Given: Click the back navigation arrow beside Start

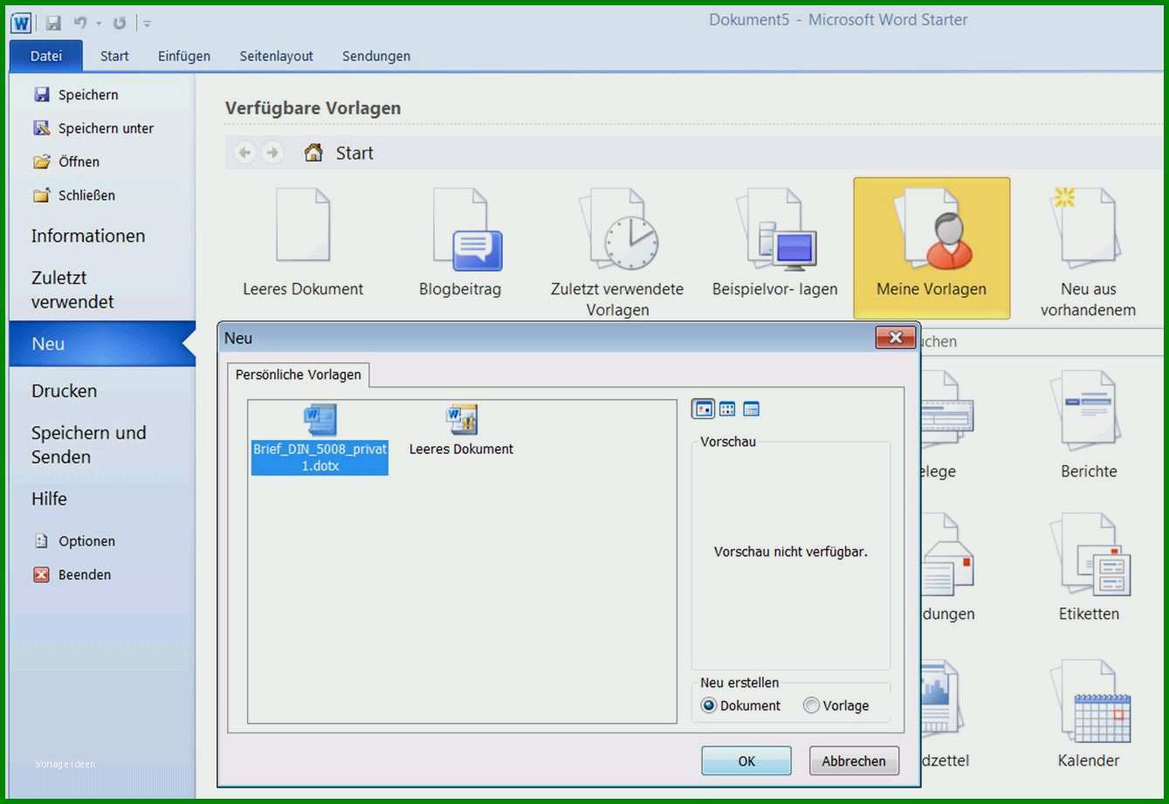Looking at the screenshot, I should point(244,153).
